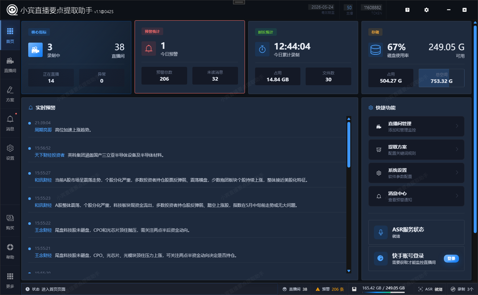This screenshot has height=295, width=478.
Task: Open 设置 from the left sidebar
Action: pyautogui.click(x=10, y=152)
